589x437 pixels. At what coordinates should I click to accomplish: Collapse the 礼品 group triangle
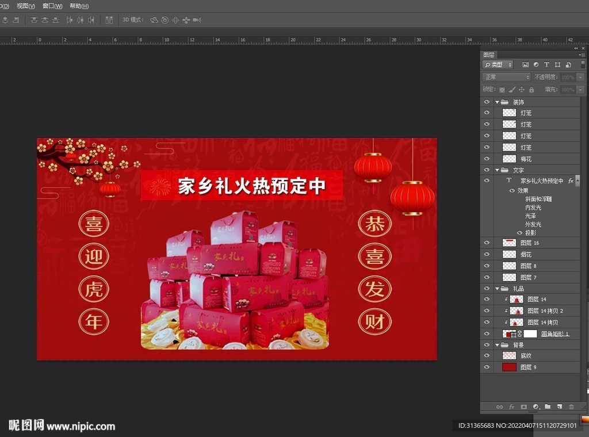[497, 289]
